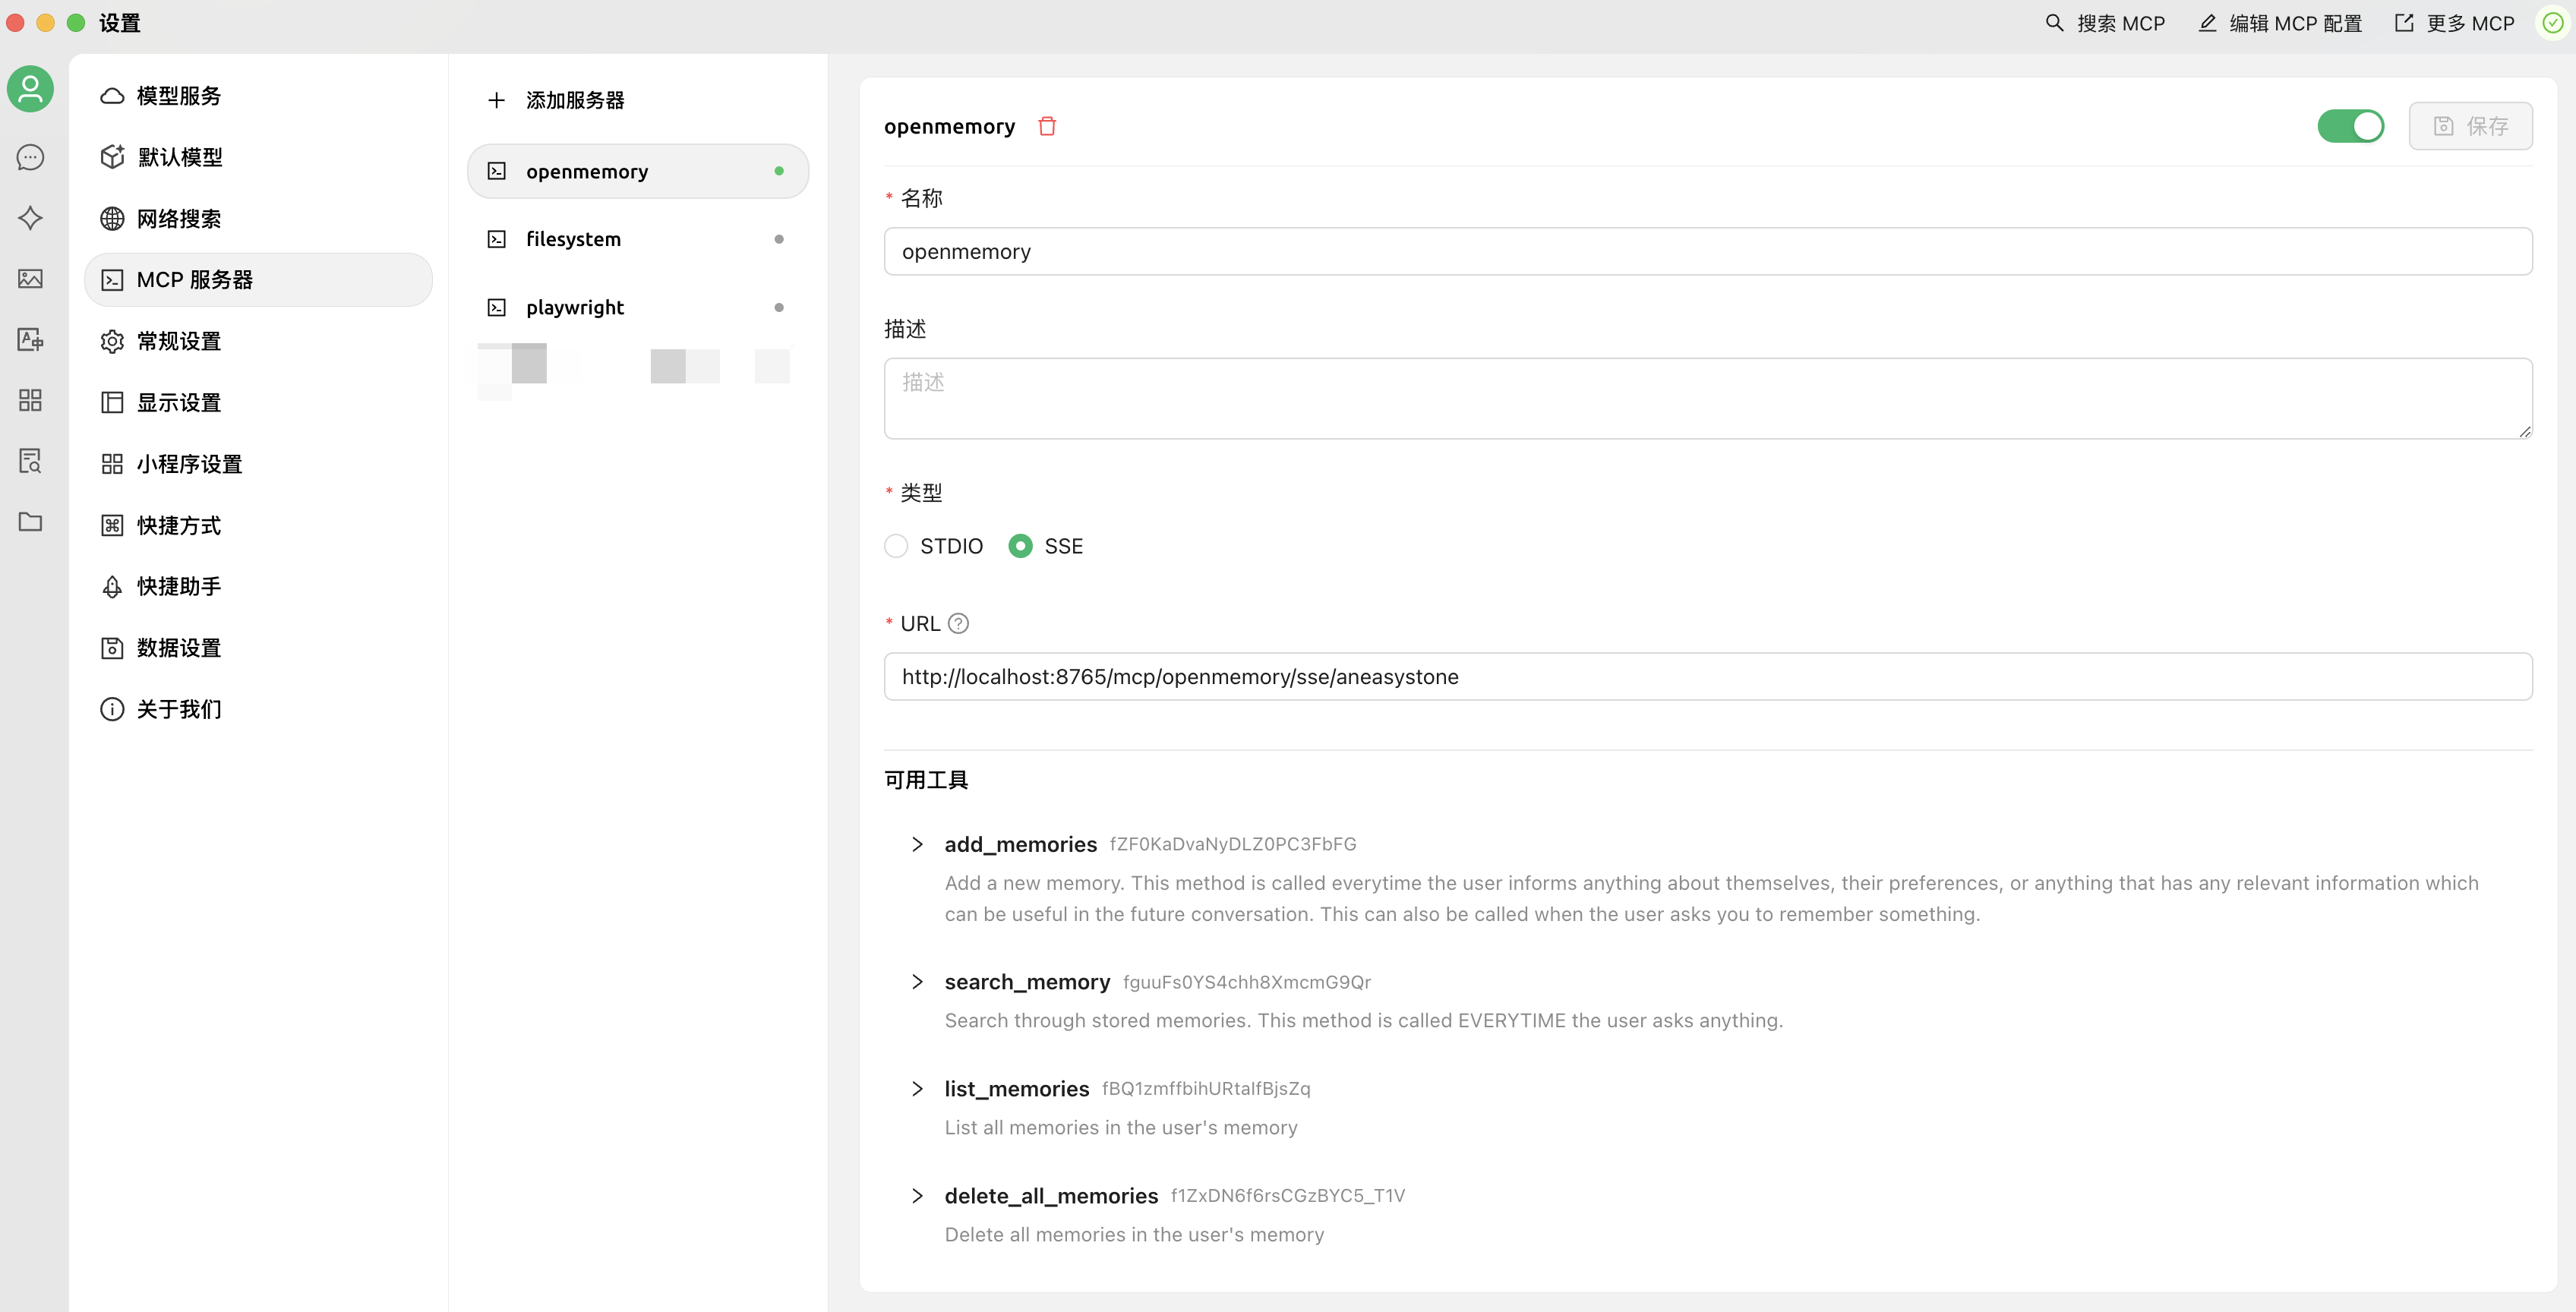
Task: Open the files folder sidebar icon
Action: (x=30, y=522)
